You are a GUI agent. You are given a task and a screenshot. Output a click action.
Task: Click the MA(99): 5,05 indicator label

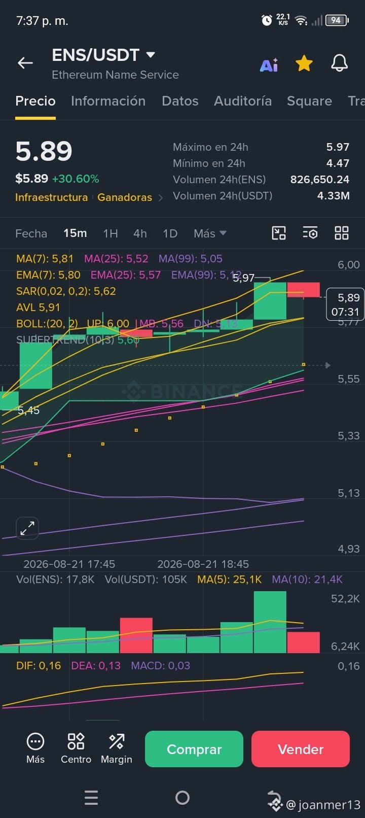point(191,258)
